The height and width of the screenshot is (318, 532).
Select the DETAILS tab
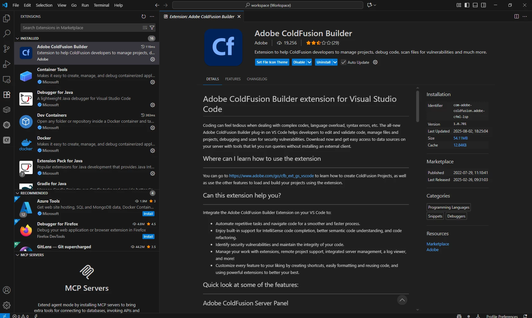[x=213, y=79]
